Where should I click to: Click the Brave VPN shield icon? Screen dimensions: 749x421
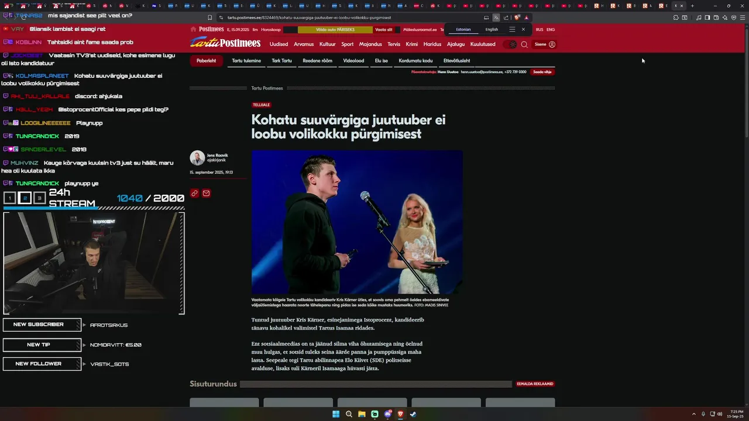pyautogui.click(x=734, y=18)
